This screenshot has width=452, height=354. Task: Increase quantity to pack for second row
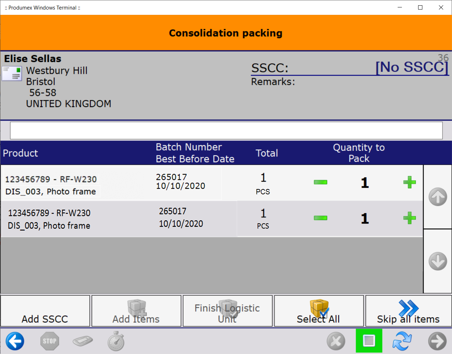tap(409, 218)
